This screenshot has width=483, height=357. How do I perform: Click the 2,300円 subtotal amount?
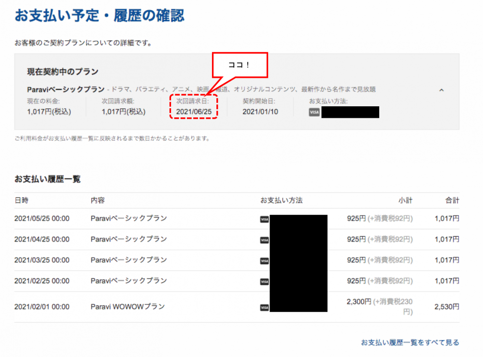click(359, 301)
